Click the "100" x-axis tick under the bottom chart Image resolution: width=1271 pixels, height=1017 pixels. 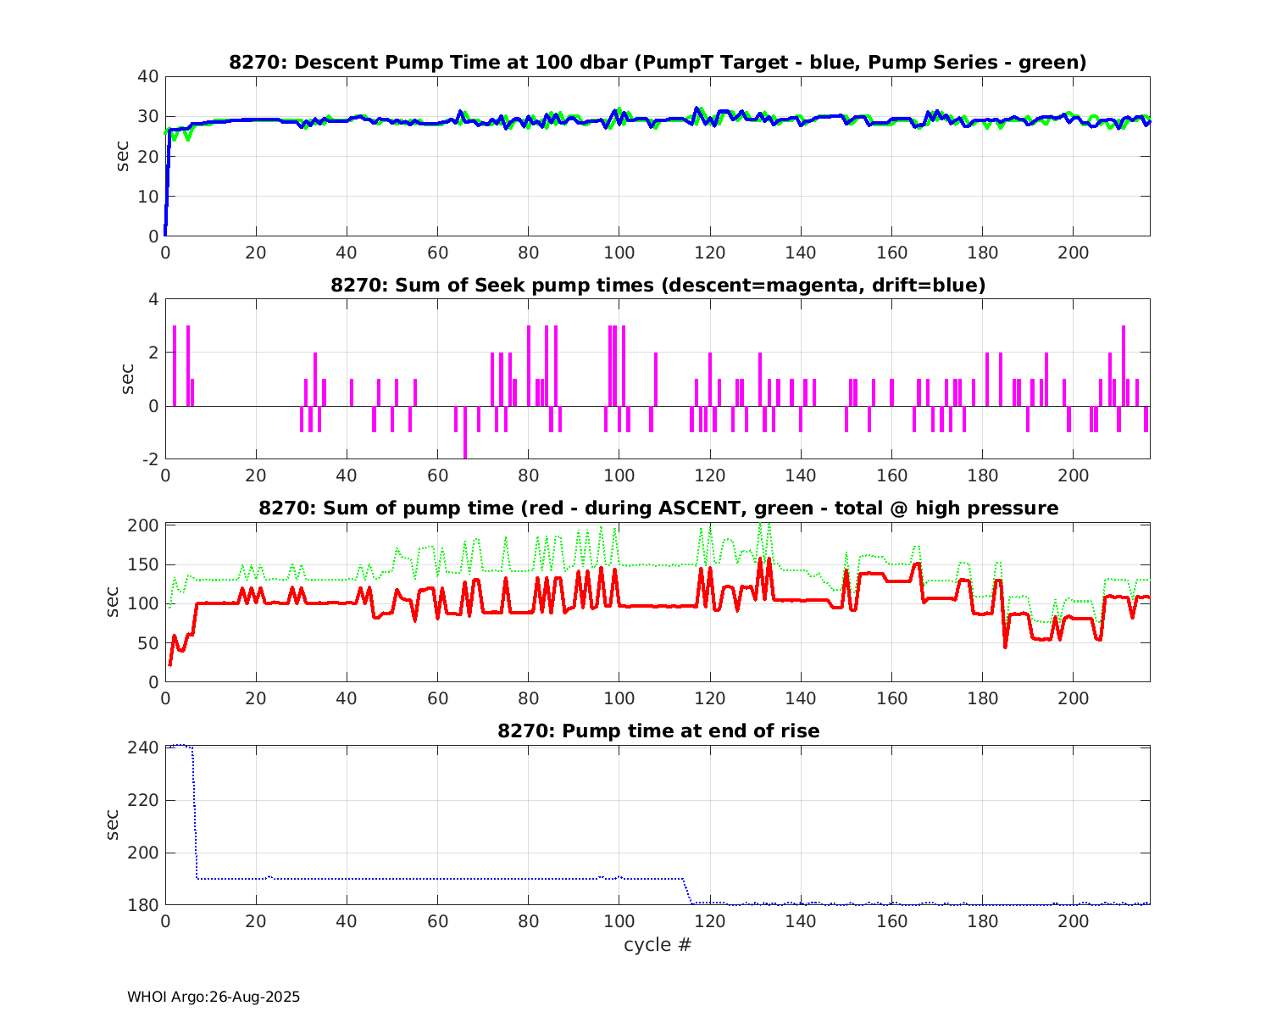(619, 921)
